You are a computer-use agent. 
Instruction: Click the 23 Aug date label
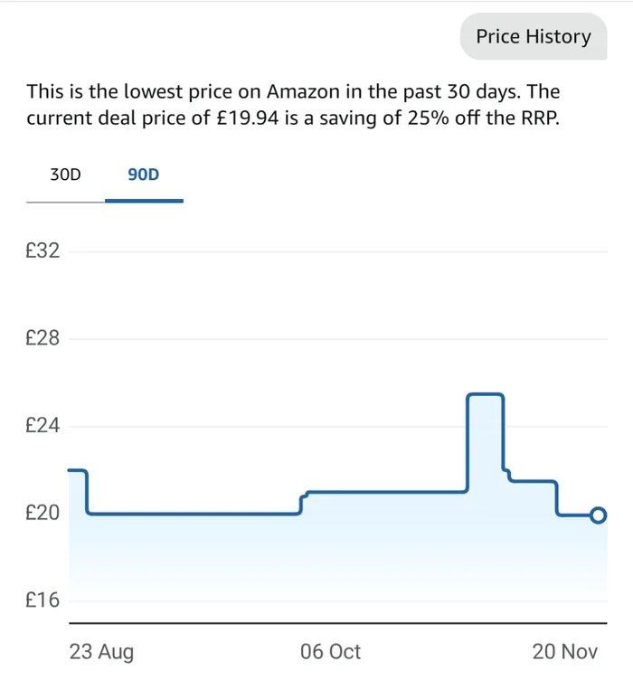click(x=101, y=652)
